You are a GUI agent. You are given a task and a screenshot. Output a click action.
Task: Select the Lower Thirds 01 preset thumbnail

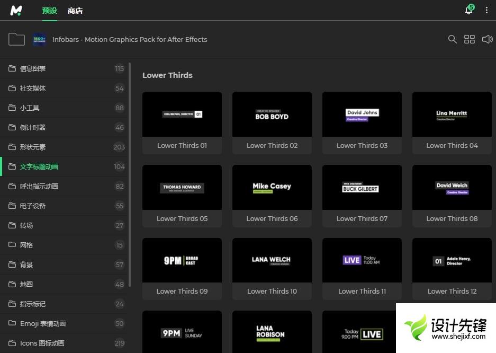tap(182, 114)
